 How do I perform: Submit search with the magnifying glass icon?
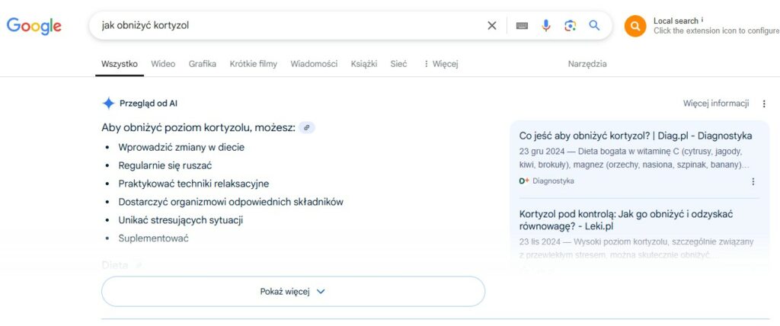[x=594, y=25]
